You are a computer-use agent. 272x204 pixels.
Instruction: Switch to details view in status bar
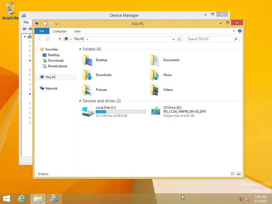tap(233, 174)
